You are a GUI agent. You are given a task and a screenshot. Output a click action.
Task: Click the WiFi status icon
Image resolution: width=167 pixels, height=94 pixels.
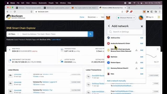(134, 3)
